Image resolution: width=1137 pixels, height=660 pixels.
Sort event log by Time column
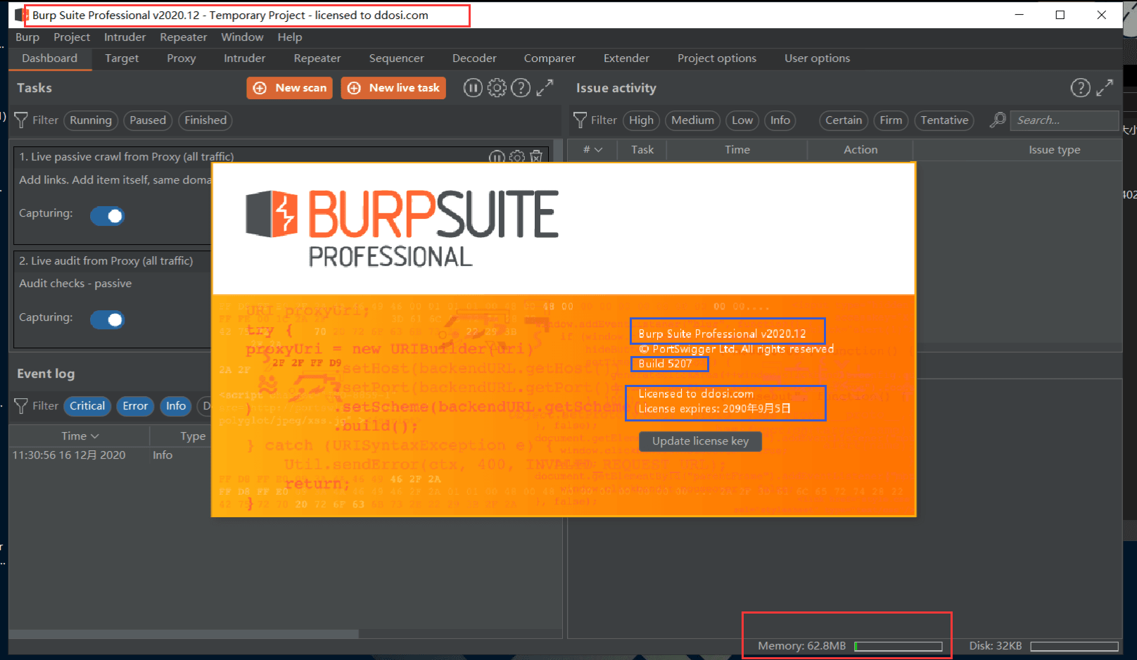(80, 436)
